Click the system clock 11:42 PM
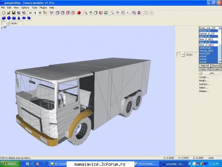Viewport: 222px width, 167px height. click(214, 164)
